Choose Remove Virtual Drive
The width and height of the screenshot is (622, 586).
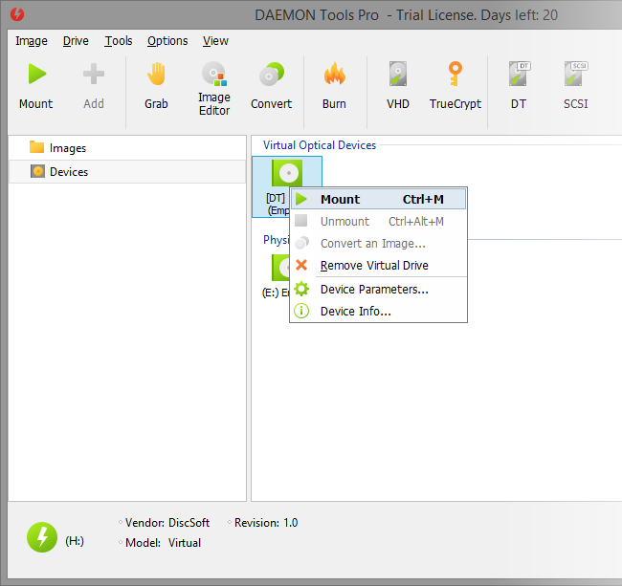(378, 265)
